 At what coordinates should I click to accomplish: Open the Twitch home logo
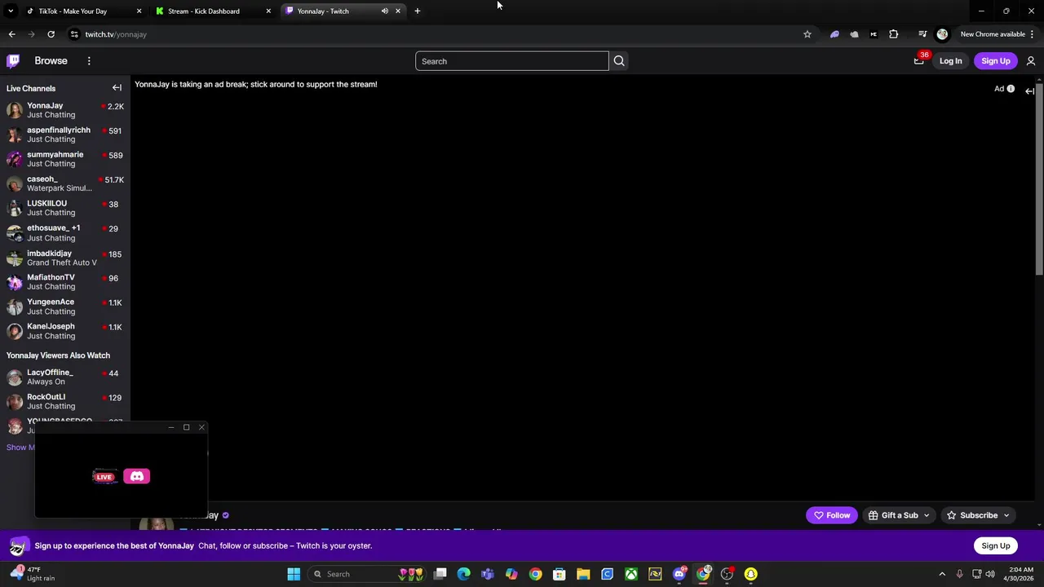[13, 61]
